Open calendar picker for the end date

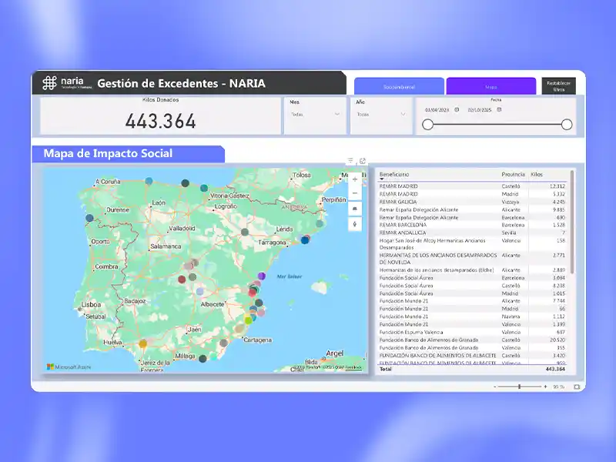[499, 109]
